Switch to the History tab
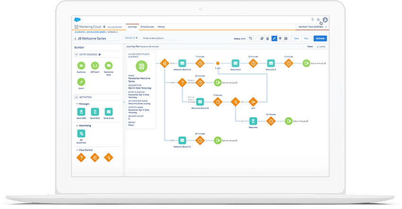 161,26
